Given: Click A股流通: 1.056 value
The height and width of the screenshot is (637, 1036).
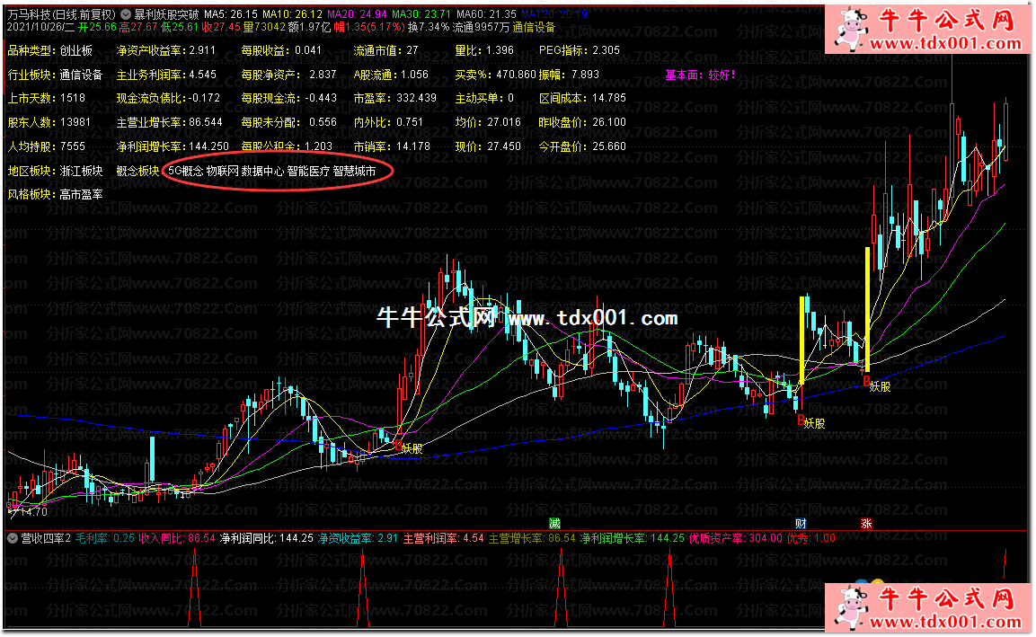Looking at the screenshot, I should coord(391,75).
